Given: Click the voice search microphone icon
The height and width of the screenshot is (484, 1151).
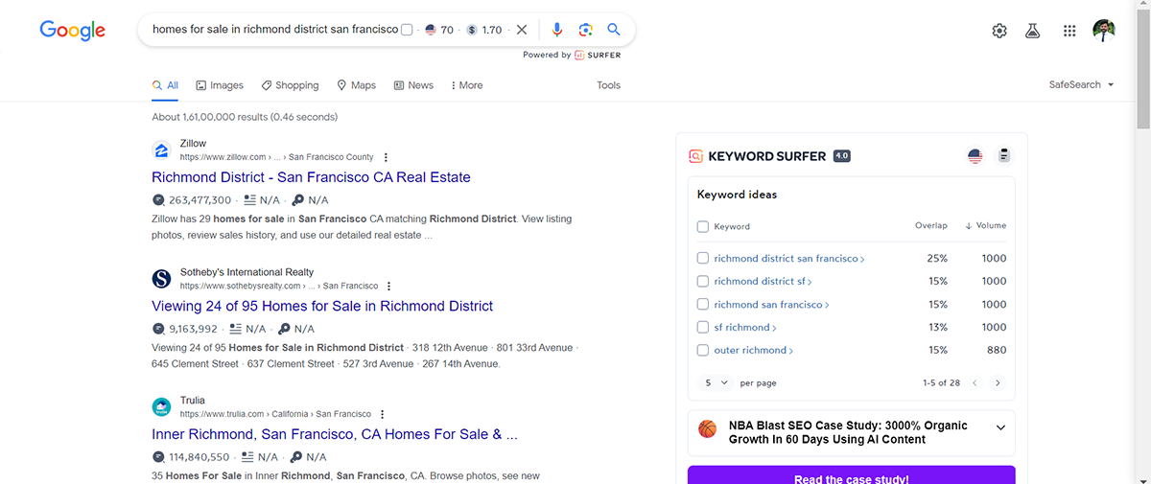Looking at the screenshot, I should tap(557, 30).
